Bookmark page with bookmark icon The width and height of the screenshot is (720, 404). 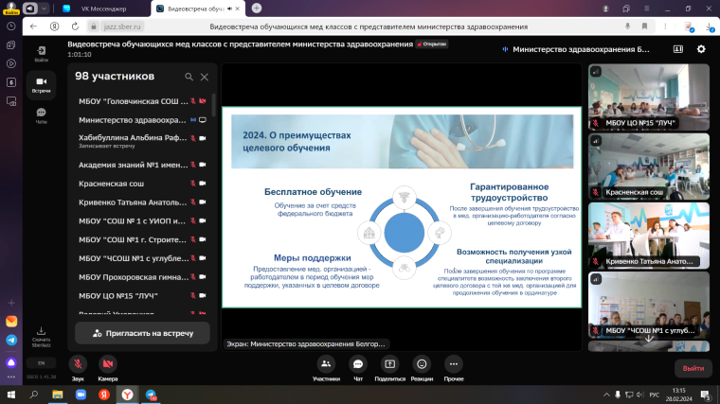(645, 26)
